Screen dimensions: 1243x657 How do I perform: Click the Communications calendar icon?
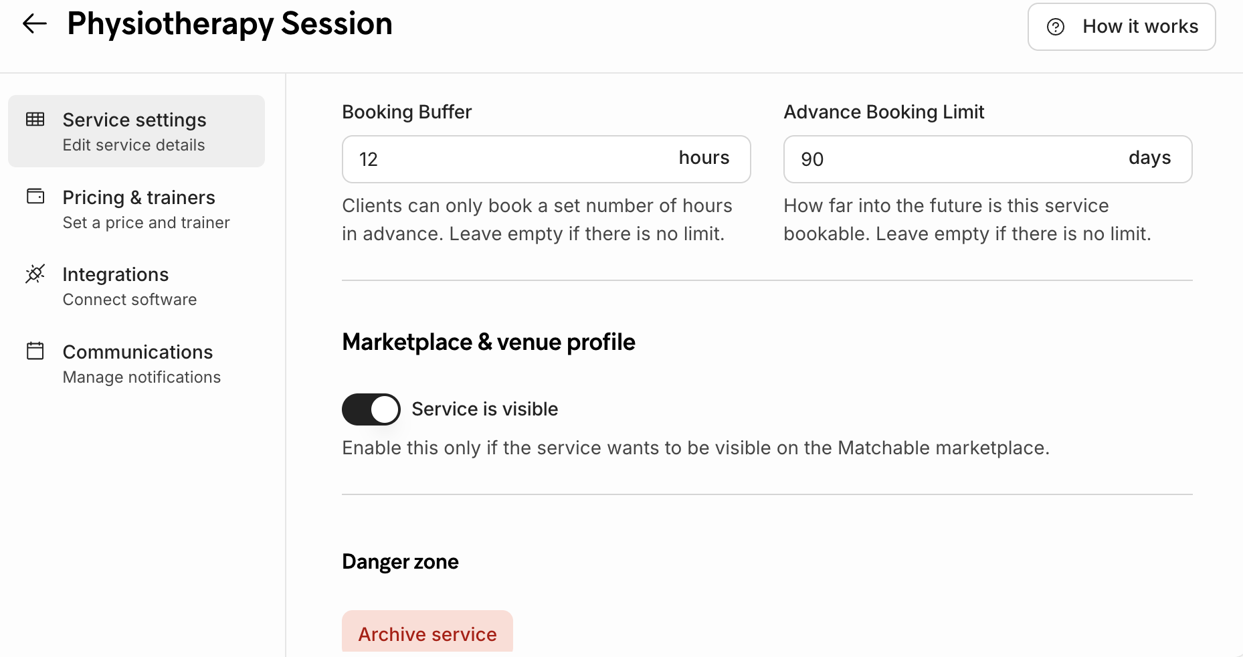(35, 351)
